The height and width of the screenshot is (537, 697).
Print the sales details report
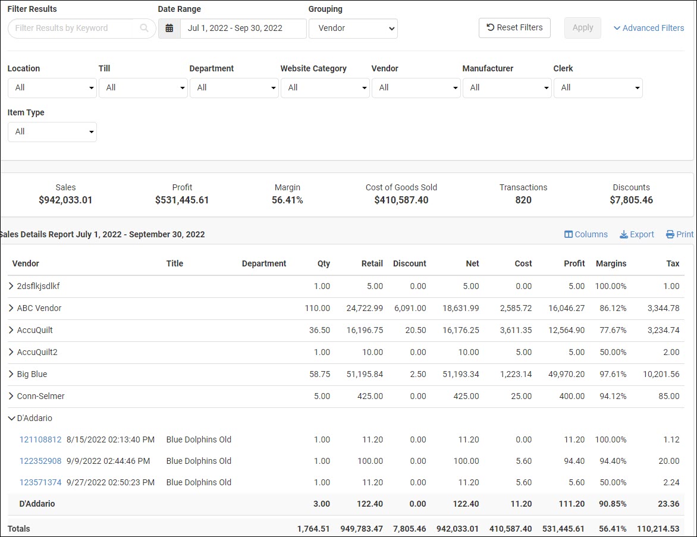680,234
